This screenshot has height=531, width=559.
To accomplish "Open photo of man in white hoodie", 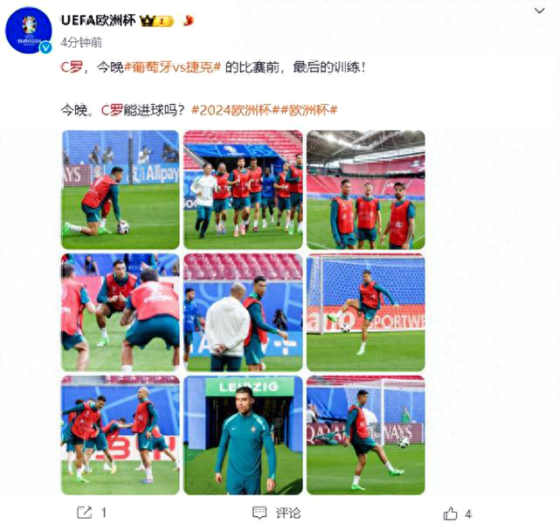I will (243, 312).
